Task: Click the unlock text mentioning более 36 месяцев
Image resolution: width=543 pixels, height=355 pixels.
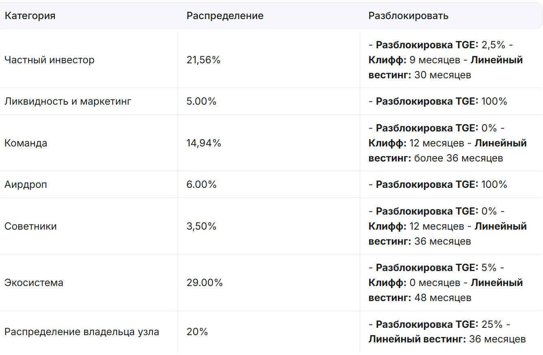Action: point(448,143)
